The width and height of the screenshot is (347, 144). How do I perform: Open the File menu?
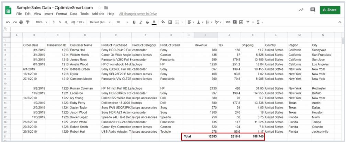point(19,14)
